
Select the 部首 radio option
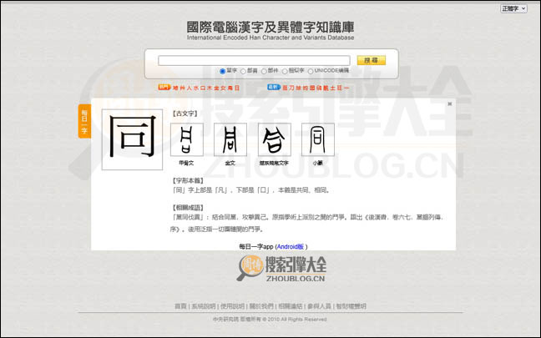pos(243,71)
